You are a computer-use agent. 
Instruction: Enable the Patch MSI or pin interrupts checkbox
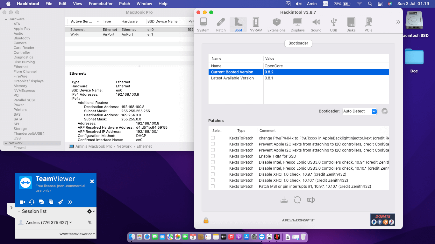(213, 186)
